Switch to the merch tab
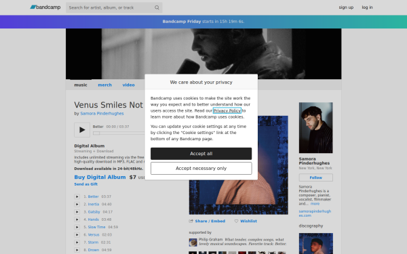407x254 pixels. pos(105,85)
